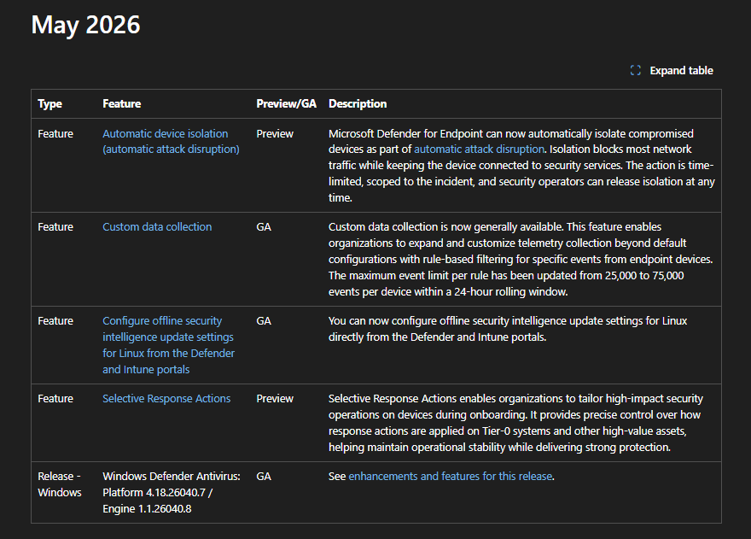Screen dimensions: 751x539
Task: Click the Description column header
Action: point(358,103)
